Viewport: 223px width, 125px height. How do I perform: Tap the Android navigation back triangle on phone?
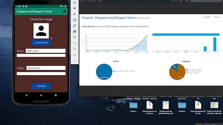[26, 95]
